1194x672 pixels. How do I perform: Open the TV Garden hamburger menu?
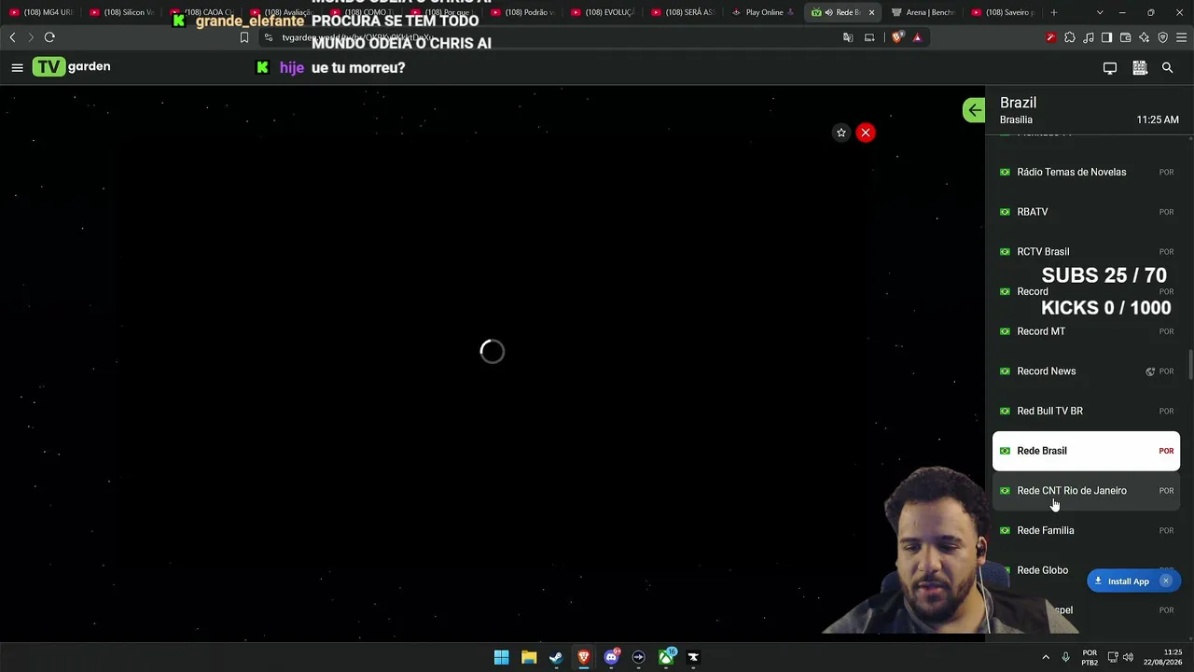coord(17,67)
